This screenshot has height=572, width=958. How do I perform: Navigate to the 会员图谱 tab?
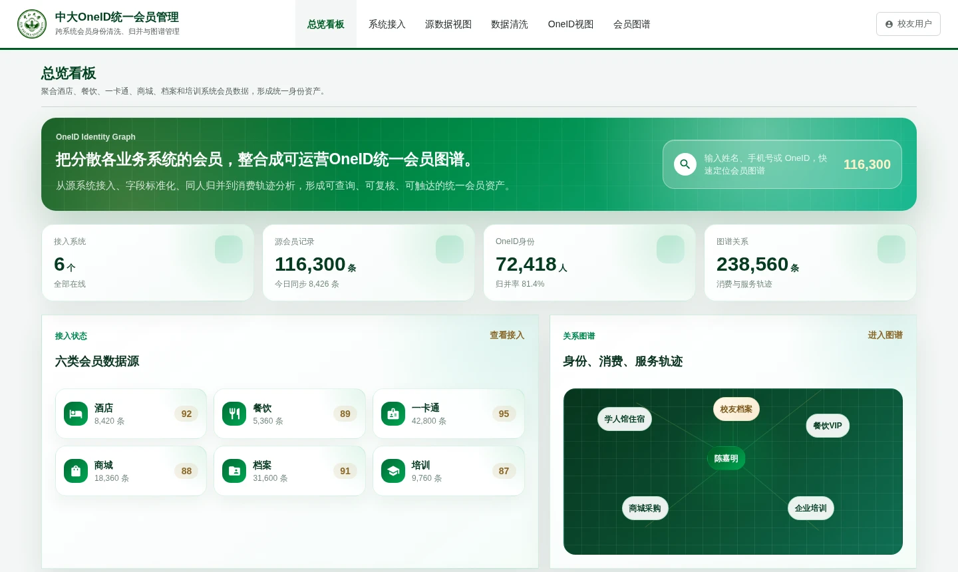632,24
